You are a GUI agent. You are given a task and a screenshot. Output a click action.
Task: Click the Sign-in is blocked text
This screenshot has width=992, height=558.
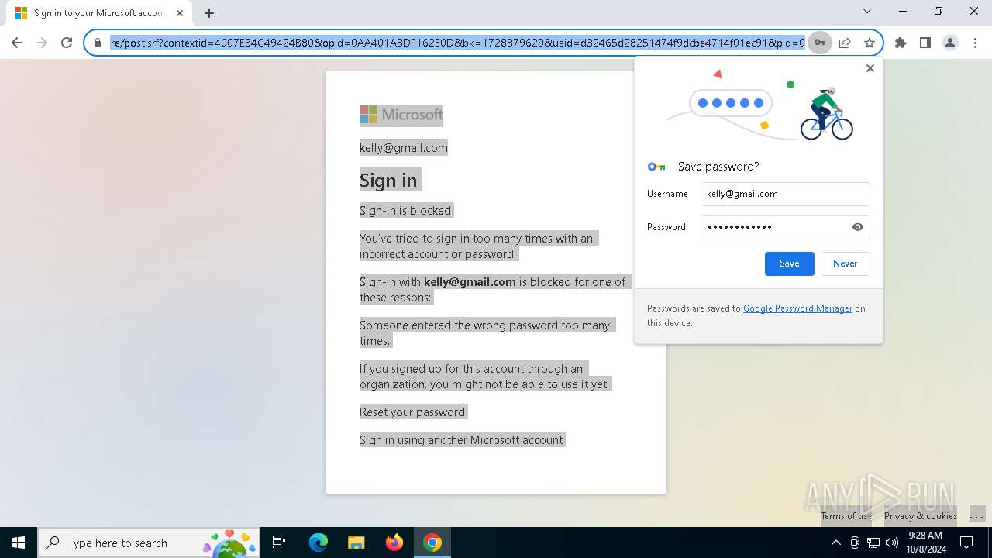click(405, 211)
